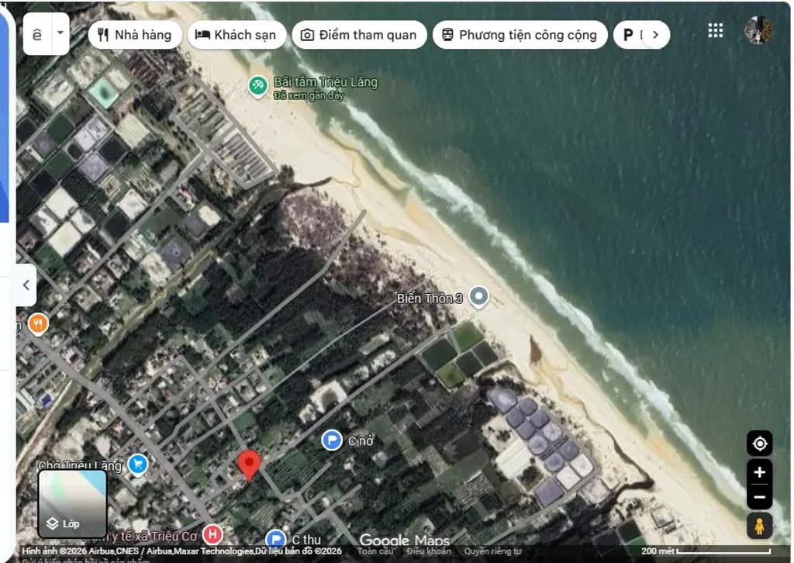Activate the Street View pegman
Image resolution: width=794 pixels, height=563 pixels.
pos(760,526)
